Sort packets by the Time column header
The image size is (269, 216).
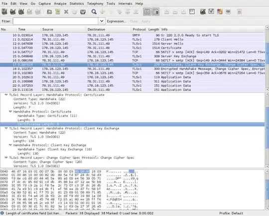coord(29,29)
